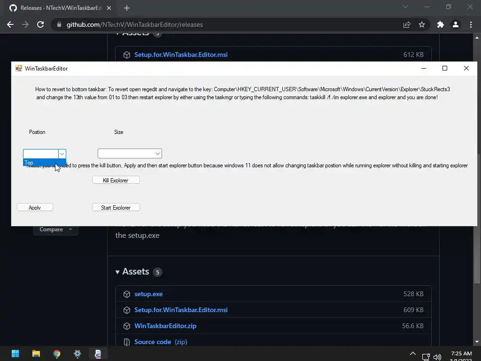This screenshot has height=361, width=481.
Task: Click the Apply button
Action: coord(35,207)
